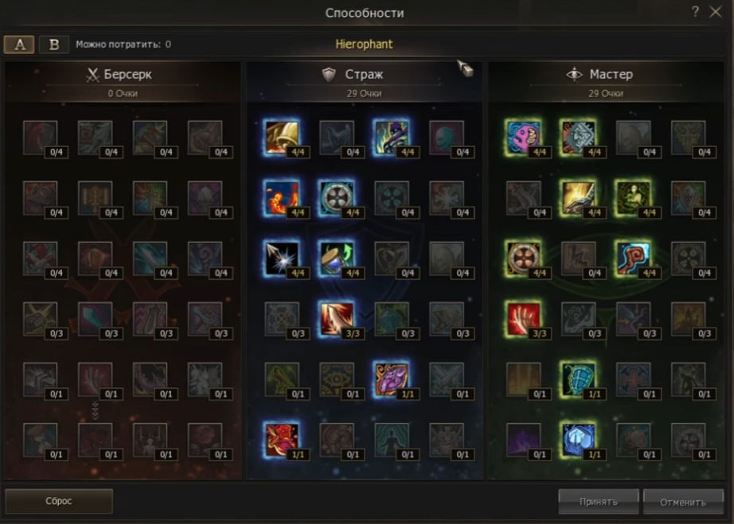Screen dimensions: 734x524
Task: Click the first locked Берсерк skill 0/4
Action: [41, 138]
